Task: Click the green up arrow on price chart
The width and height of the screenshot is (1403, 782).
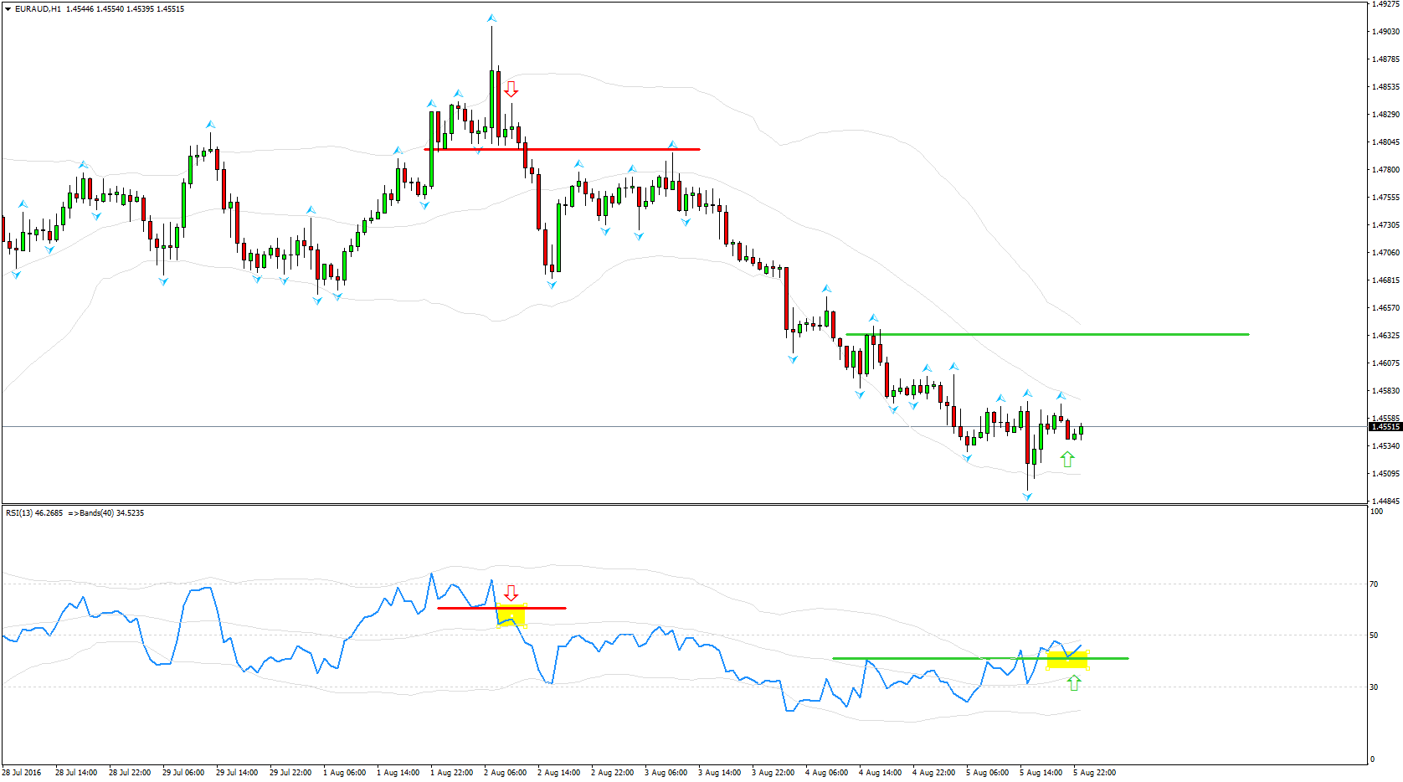Action: coord(1066,459)
